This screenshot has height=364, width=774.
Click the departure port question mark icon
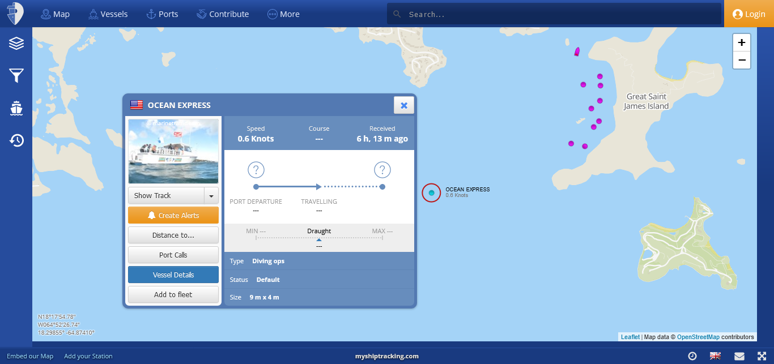pyautogui.click(x=256, y=169)
